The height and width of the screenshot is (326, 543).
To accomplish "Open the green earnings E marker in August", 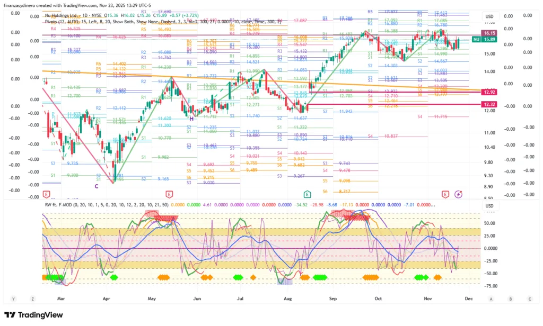I will pos(306,194).
